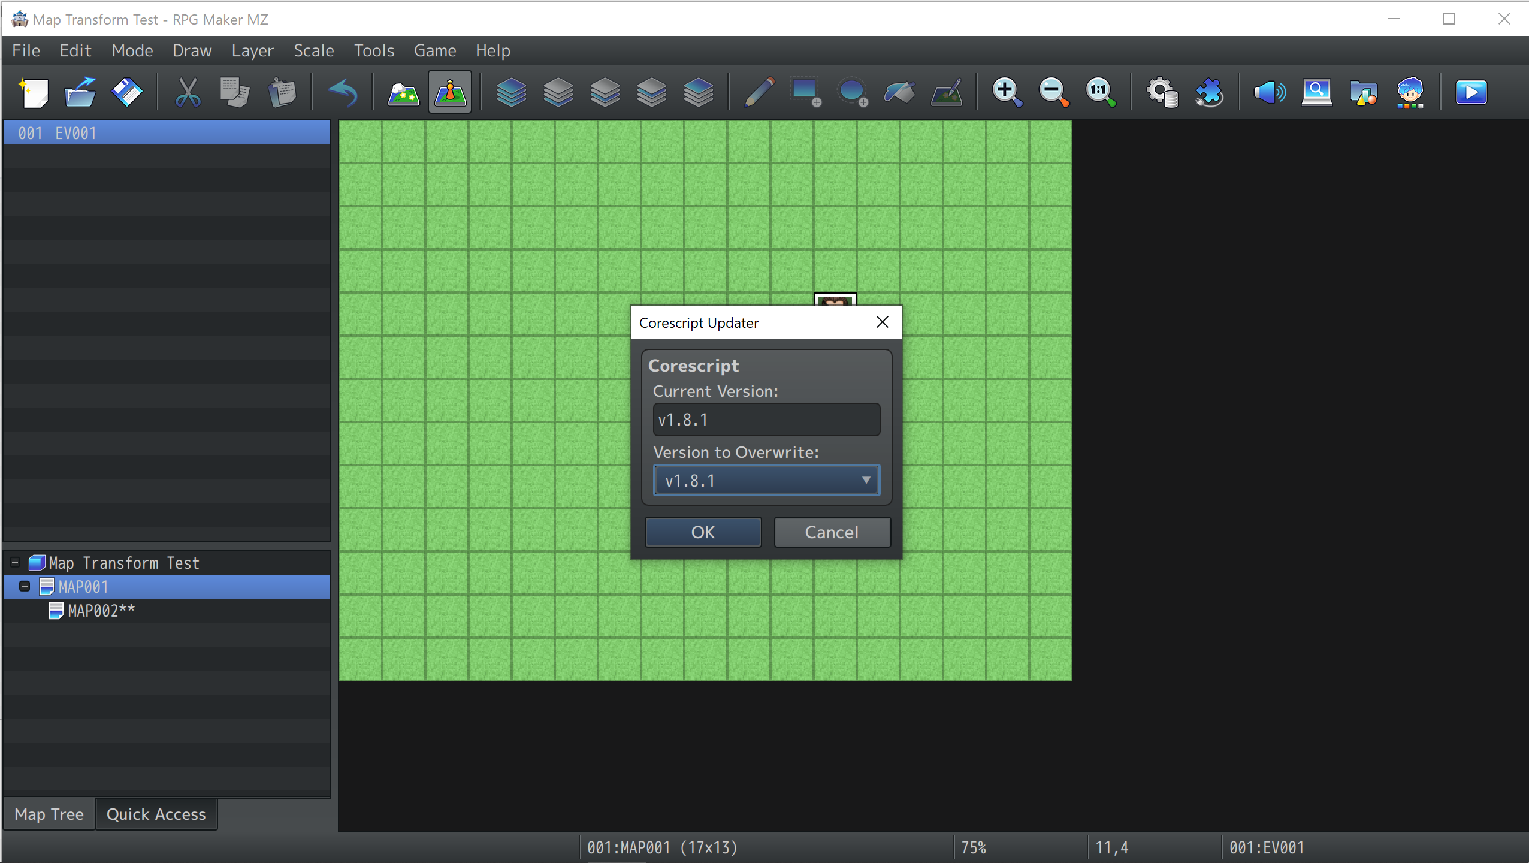
Task: Select the Layer 2 icon
Action: pyautogui.click(x=605, y=93)
